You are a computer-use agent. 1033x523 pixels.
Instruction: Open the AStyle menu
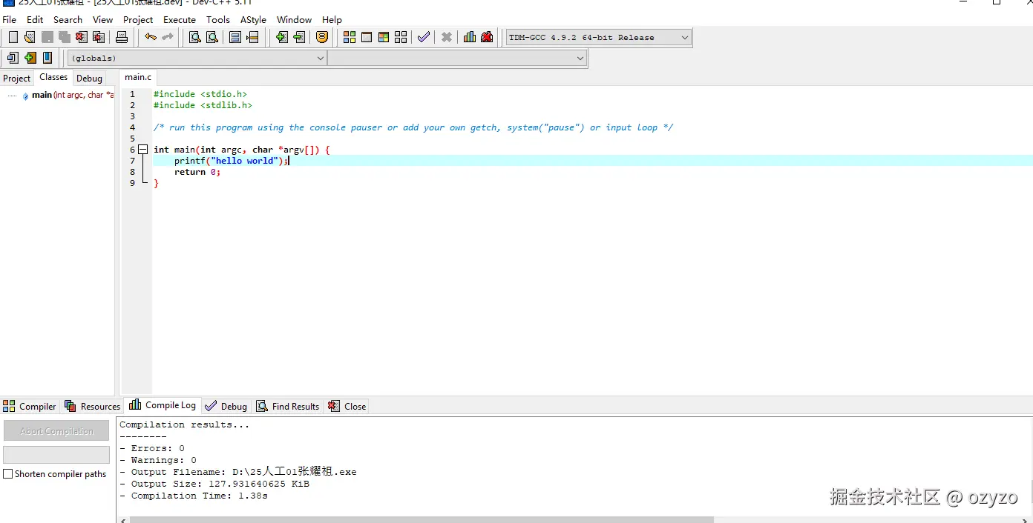pos(254,20)
